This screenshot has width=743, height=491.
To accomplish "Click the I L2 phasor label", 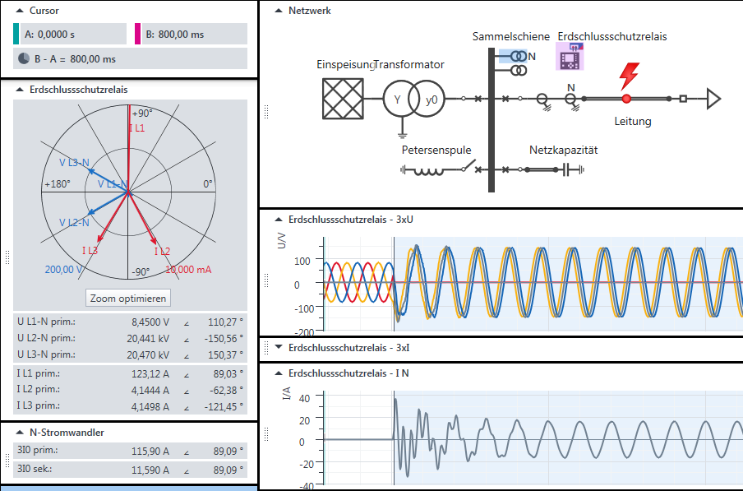I will tap(162, 251).
